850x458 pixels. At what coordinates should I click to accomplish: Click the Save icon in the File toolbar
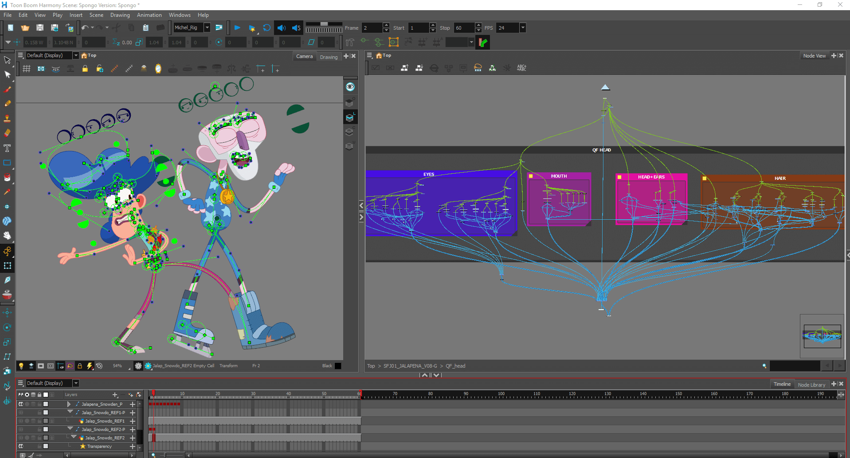coord(40,28)
